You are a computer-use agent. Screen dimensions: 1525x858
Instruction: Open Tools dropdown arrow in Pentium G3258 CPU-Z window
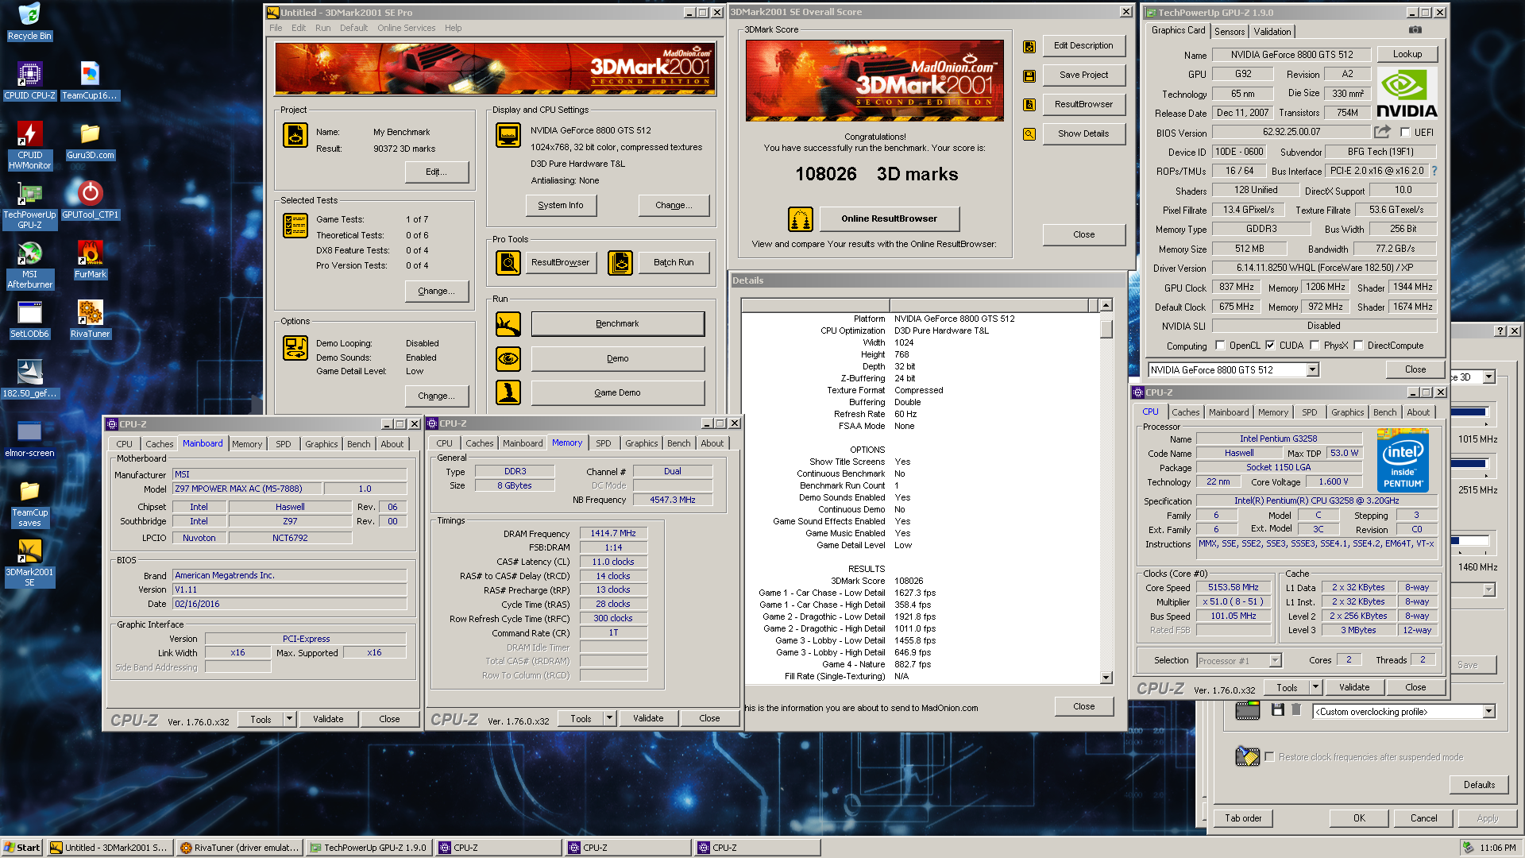[1315, 687]
